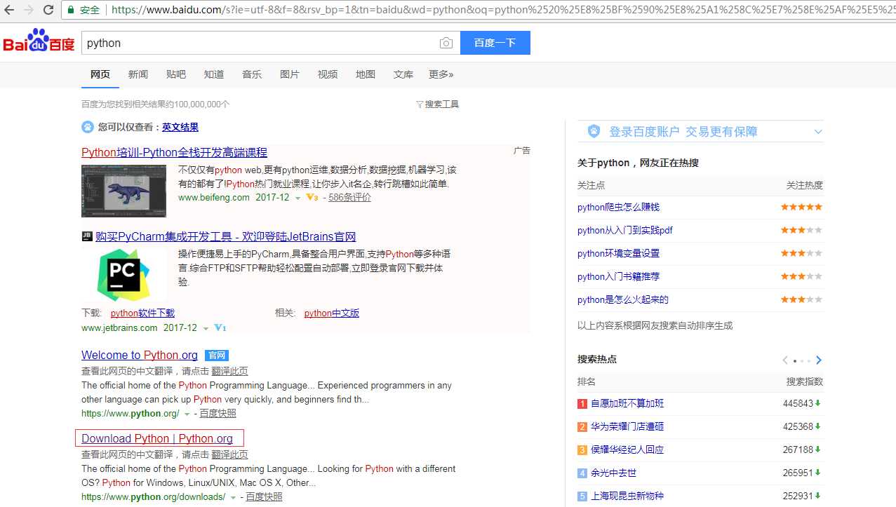Click the shield icon beside 登录百度账户
This screenshot has width=896, height=507.
click(594, 131)
